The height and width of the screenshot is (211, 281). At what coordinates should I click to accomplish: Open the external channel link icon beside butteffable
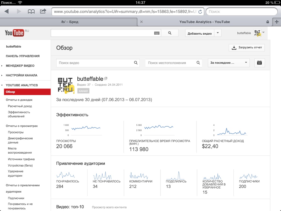(x=106, y=78)
